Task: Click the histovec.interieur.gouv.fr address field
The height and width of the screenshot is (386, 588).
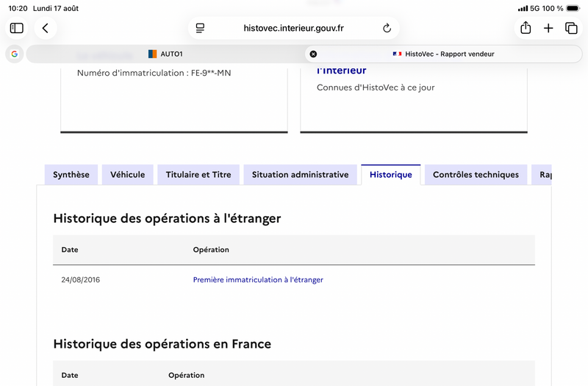Action: click(293, 28)
